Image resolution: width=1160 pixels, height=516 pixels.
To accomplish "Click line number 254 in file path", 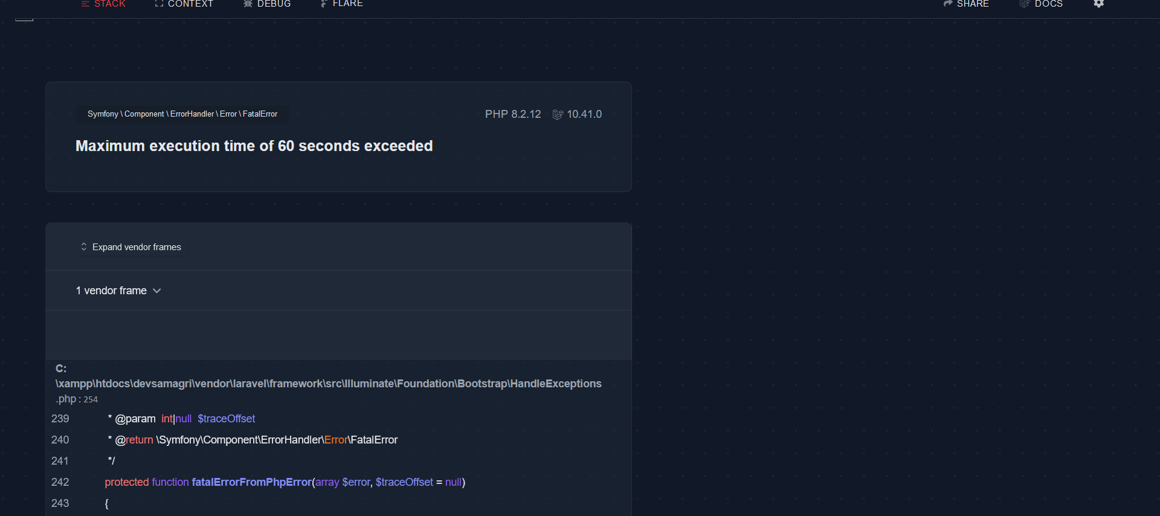I will (x=91, y=399).
